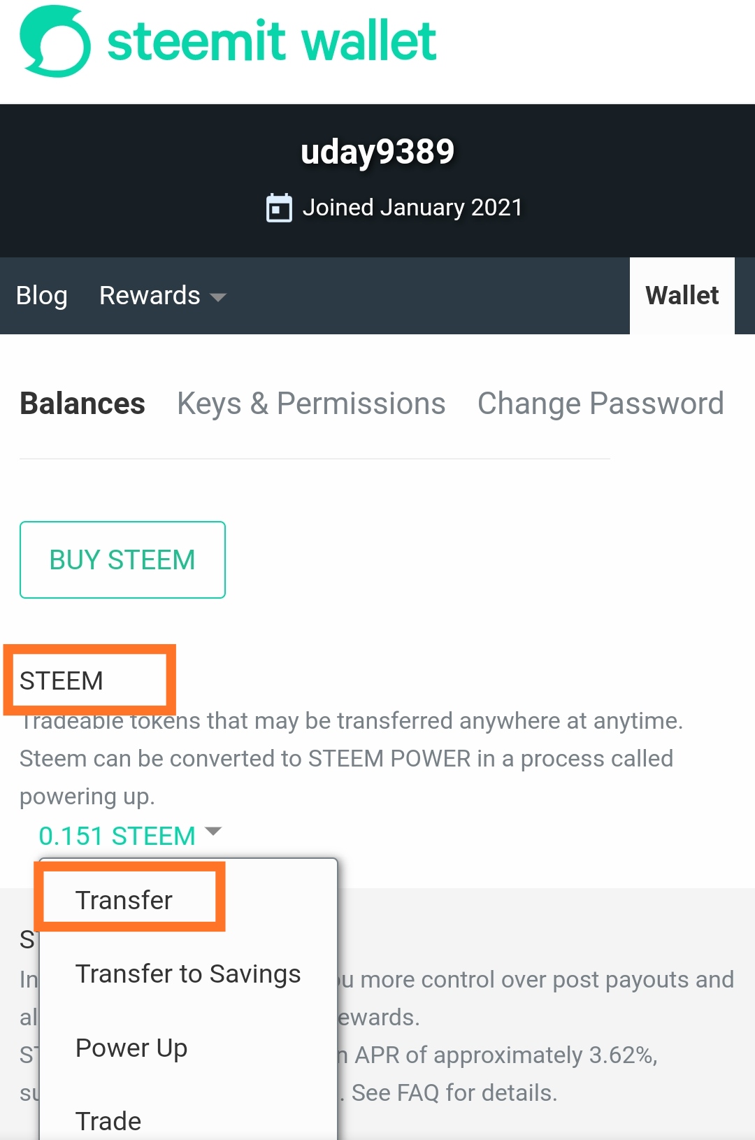
Task: Click the "steemit wallet" wordmark
Action: (272, 41)
